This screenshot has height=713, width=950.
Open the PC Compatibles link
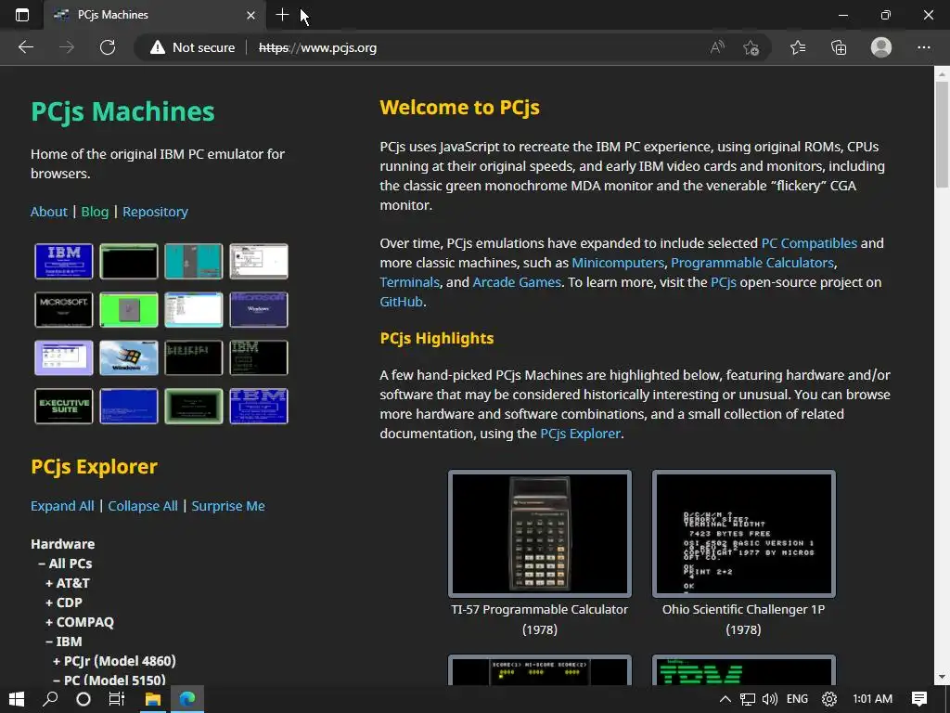pyautogui.click(x=809, y=243)
